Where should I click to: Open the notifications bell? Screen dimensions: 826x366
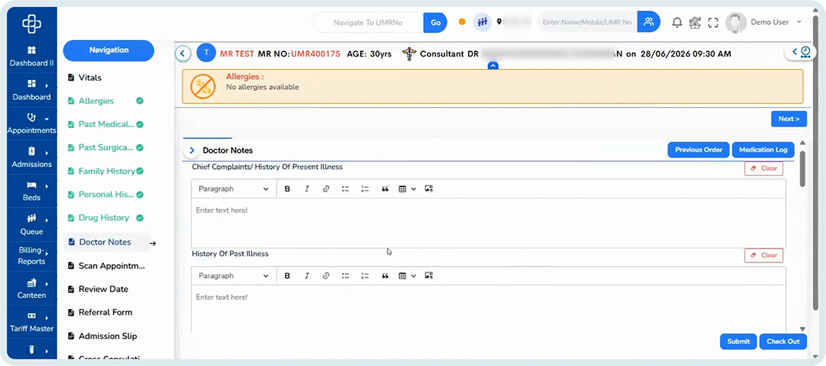coord(677,23)
